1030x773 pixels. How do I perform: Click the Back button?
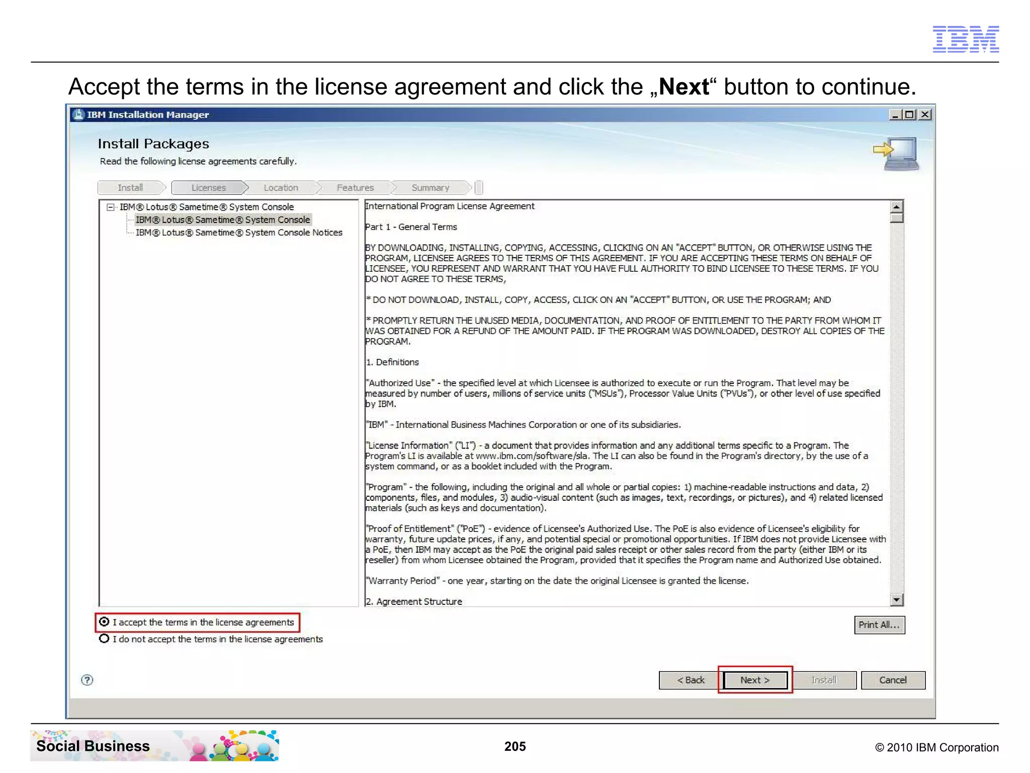[x=691, y=680]
